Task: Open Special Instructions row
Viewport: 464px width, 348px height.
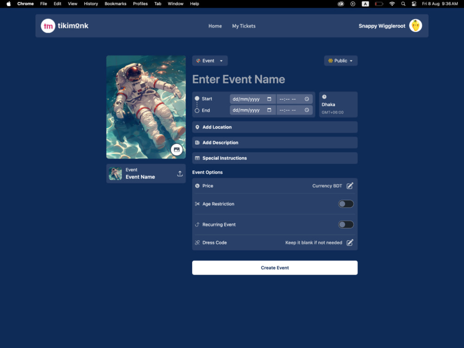Action: pos(275,158)
